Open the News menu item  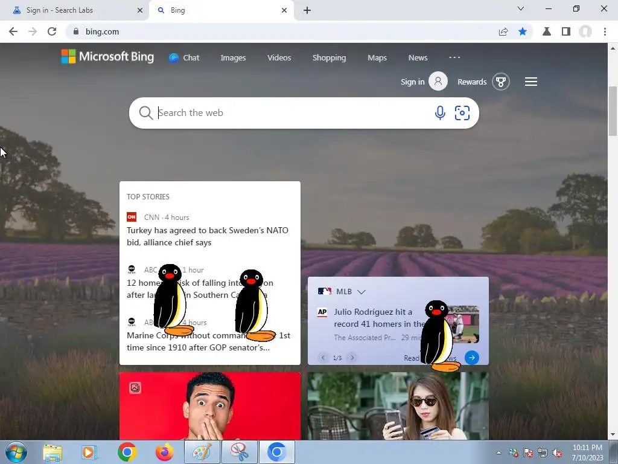(418, 57)
